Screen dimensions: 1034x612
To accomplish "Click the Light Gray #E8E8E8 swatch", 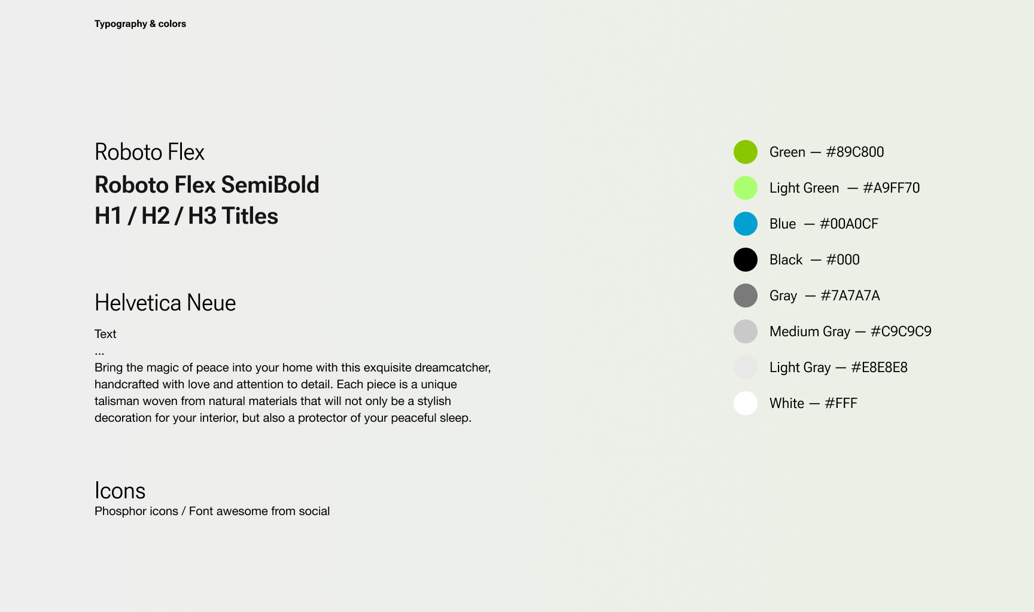I will pyautogui.click(x=746, y=367).
